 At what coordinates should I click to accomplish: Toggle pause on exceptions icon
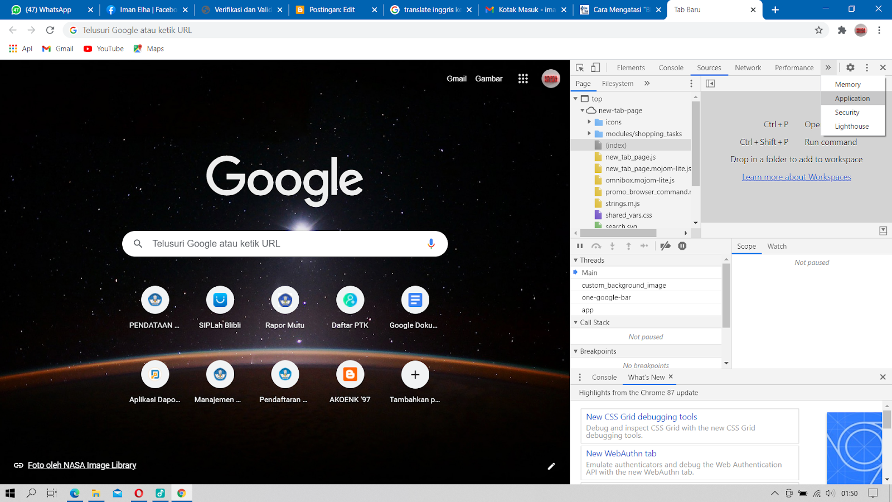(x=682, y=246)
